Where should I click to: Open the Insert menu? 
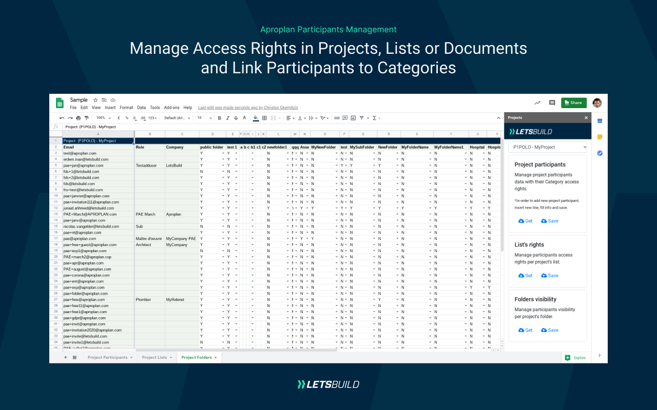pyautogui.click(x=110, y=108)
